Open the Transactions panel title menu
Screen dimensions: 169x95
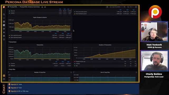pos(40,45)
